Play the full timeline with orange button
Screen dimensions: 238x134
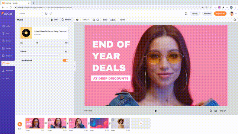tap(20, 124)
